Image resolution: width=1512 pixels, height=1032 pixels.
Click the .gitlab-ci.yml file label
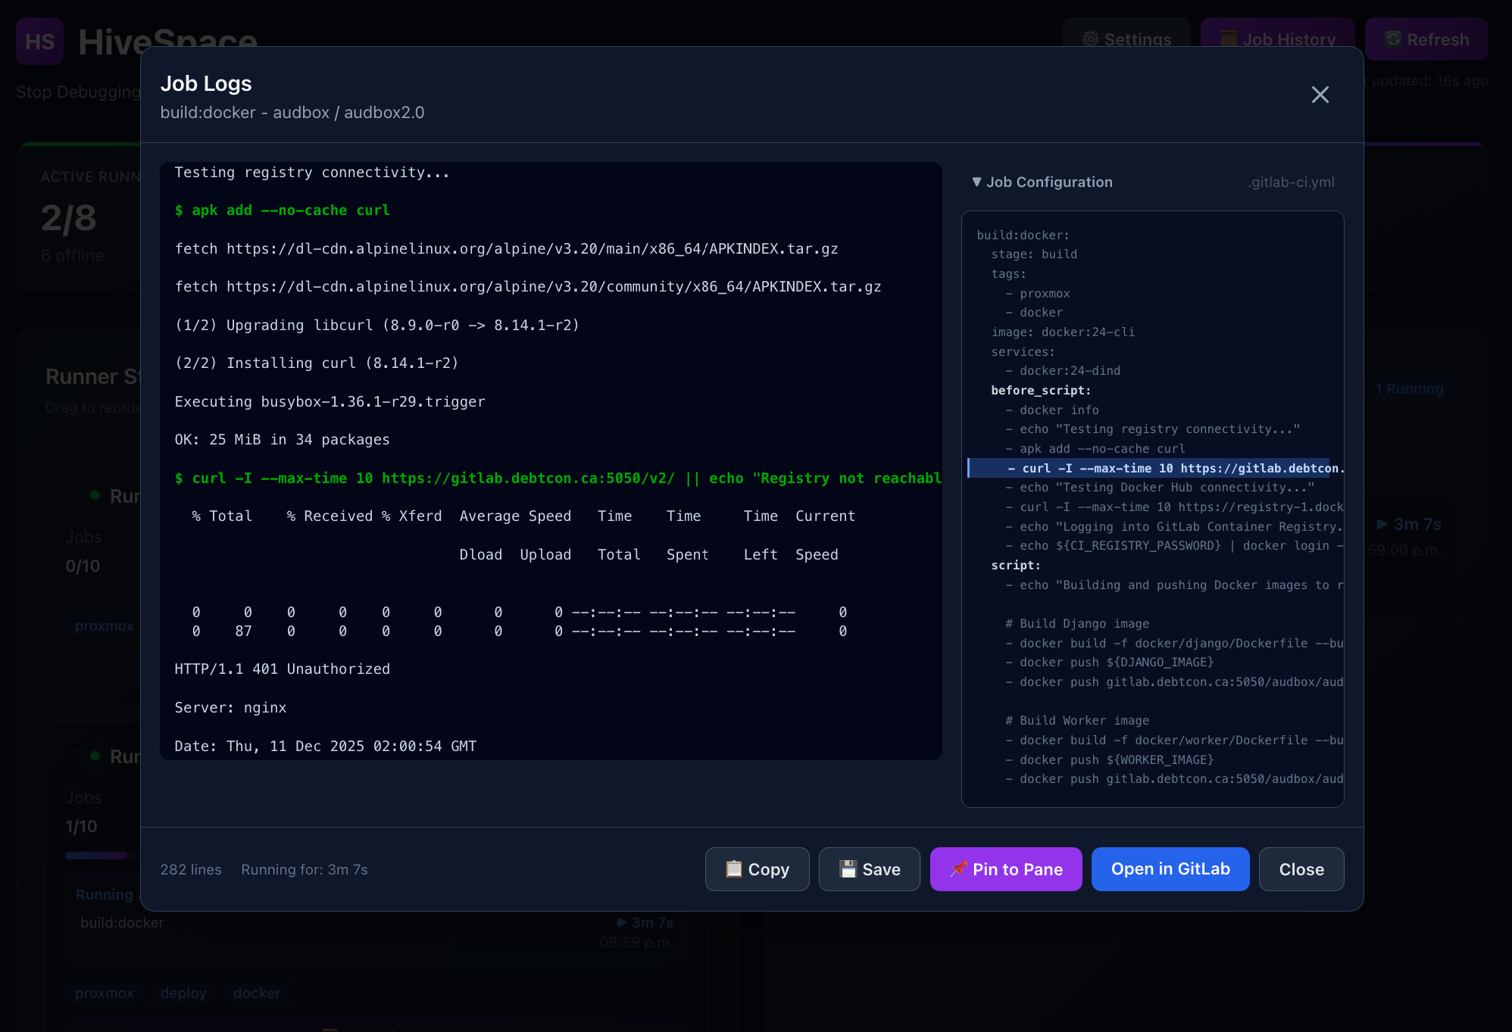pyautogui.click(x=1291, y=182)
